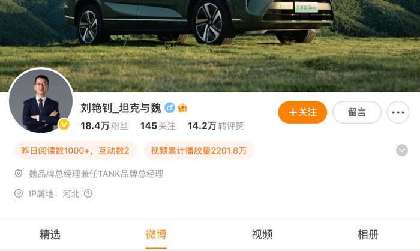View the 18.4万 粉丝 followers list
Image resolution: width=420 pixels, height=251 pixels.
104,125
